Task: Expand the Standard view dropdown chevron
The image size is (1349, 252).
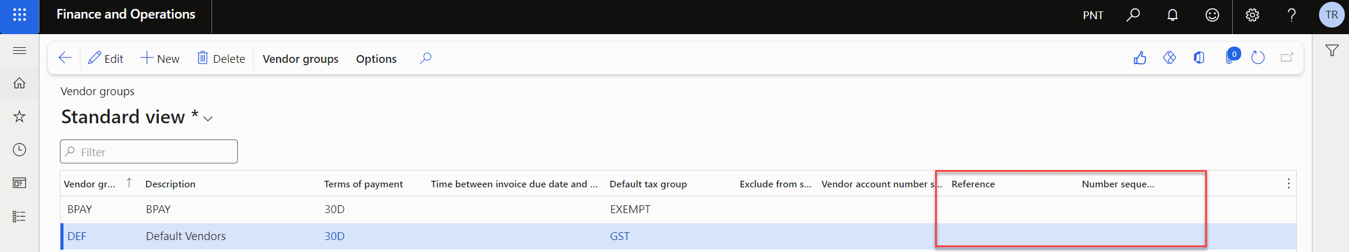Action: click(x=208, y=119)
